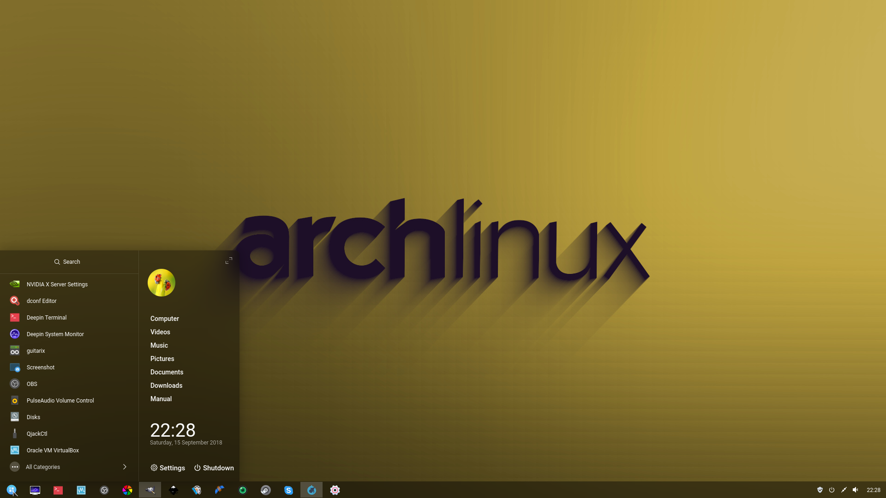Open Settings from the launcher
The height and width of the screenshot is (498, 886).
168,468
